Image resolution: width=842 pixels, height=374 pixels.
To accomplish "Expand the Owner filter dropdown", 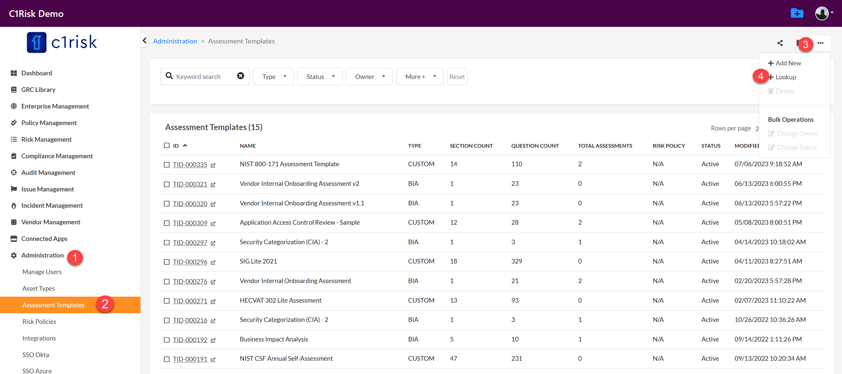I will [369, 77].
